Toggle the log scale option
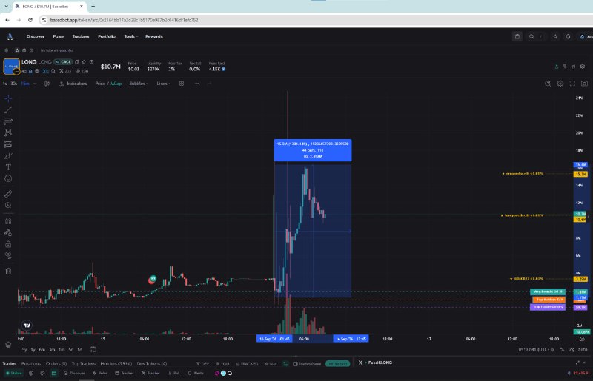Screen dimensions: 593x381 click(572, 350)
